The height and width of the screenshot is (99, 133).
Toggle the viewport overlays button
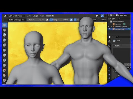[102, 16]
